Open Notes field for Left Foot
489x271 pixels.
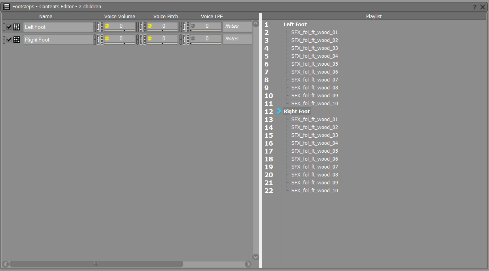pyautogui.click(x=237, y=26)
